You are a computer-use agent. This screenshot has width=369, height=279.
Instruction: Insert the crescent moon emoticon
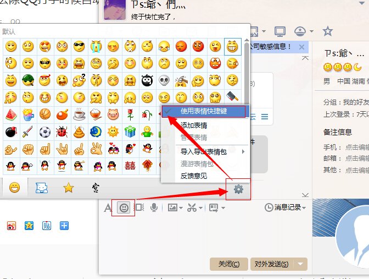(96, 132)
